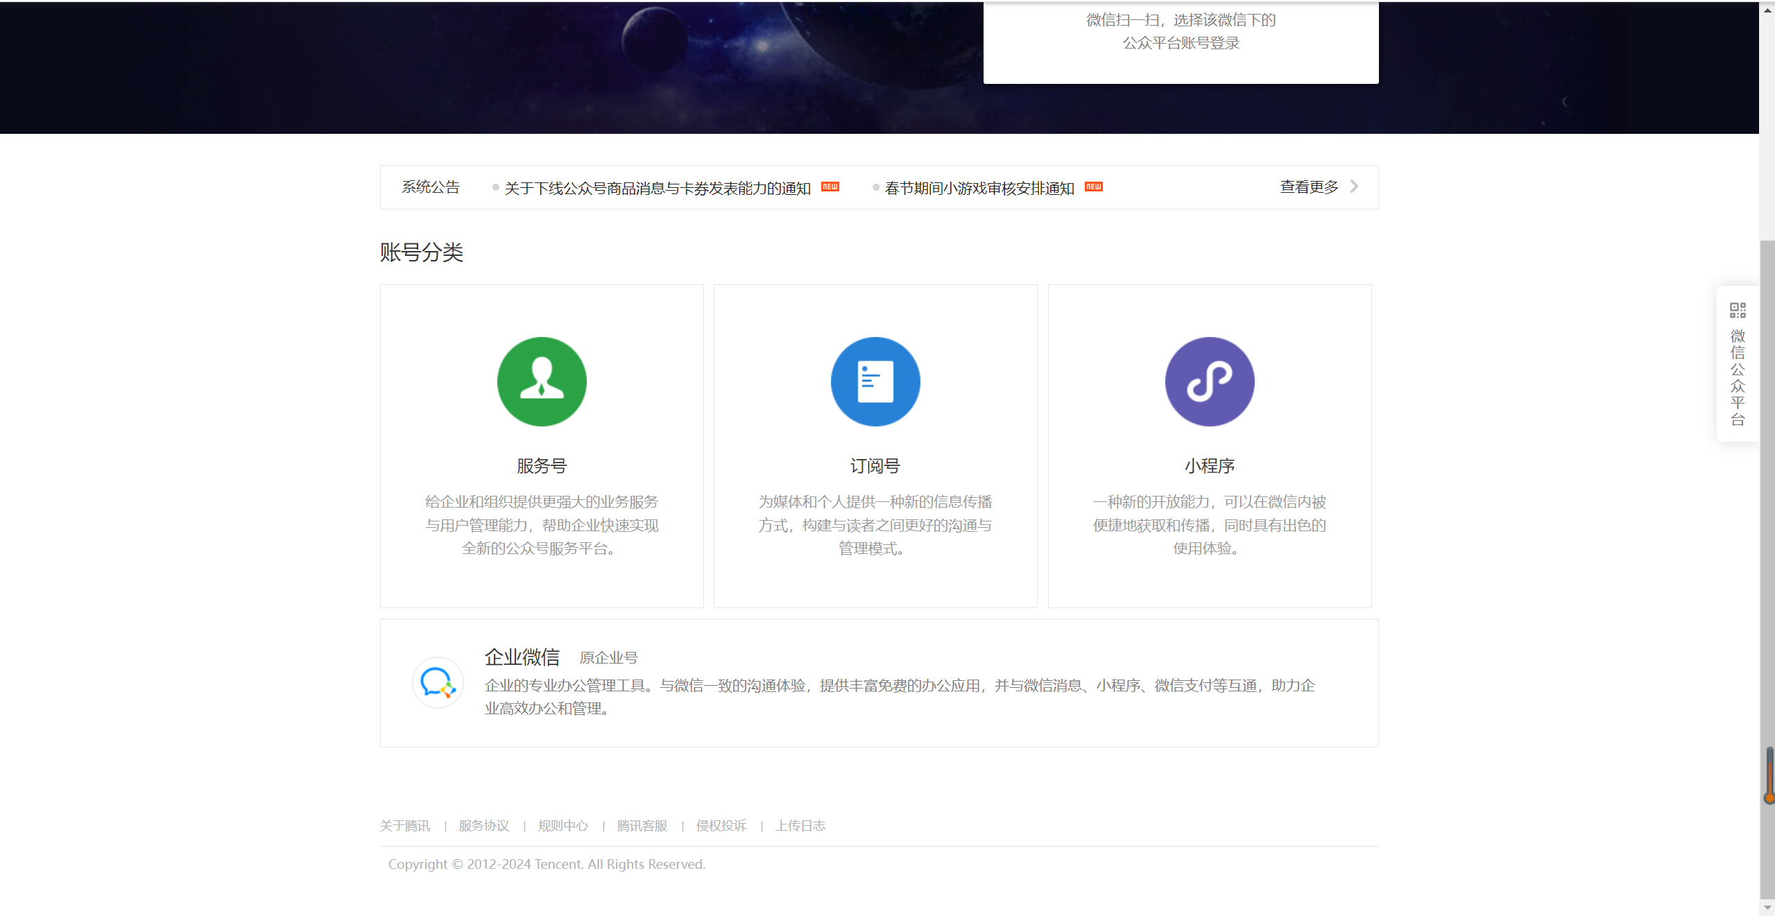The image size is (1775, 916).
Task: Select the purple 小程序 account icon
Action: (x=1209, y=381)
